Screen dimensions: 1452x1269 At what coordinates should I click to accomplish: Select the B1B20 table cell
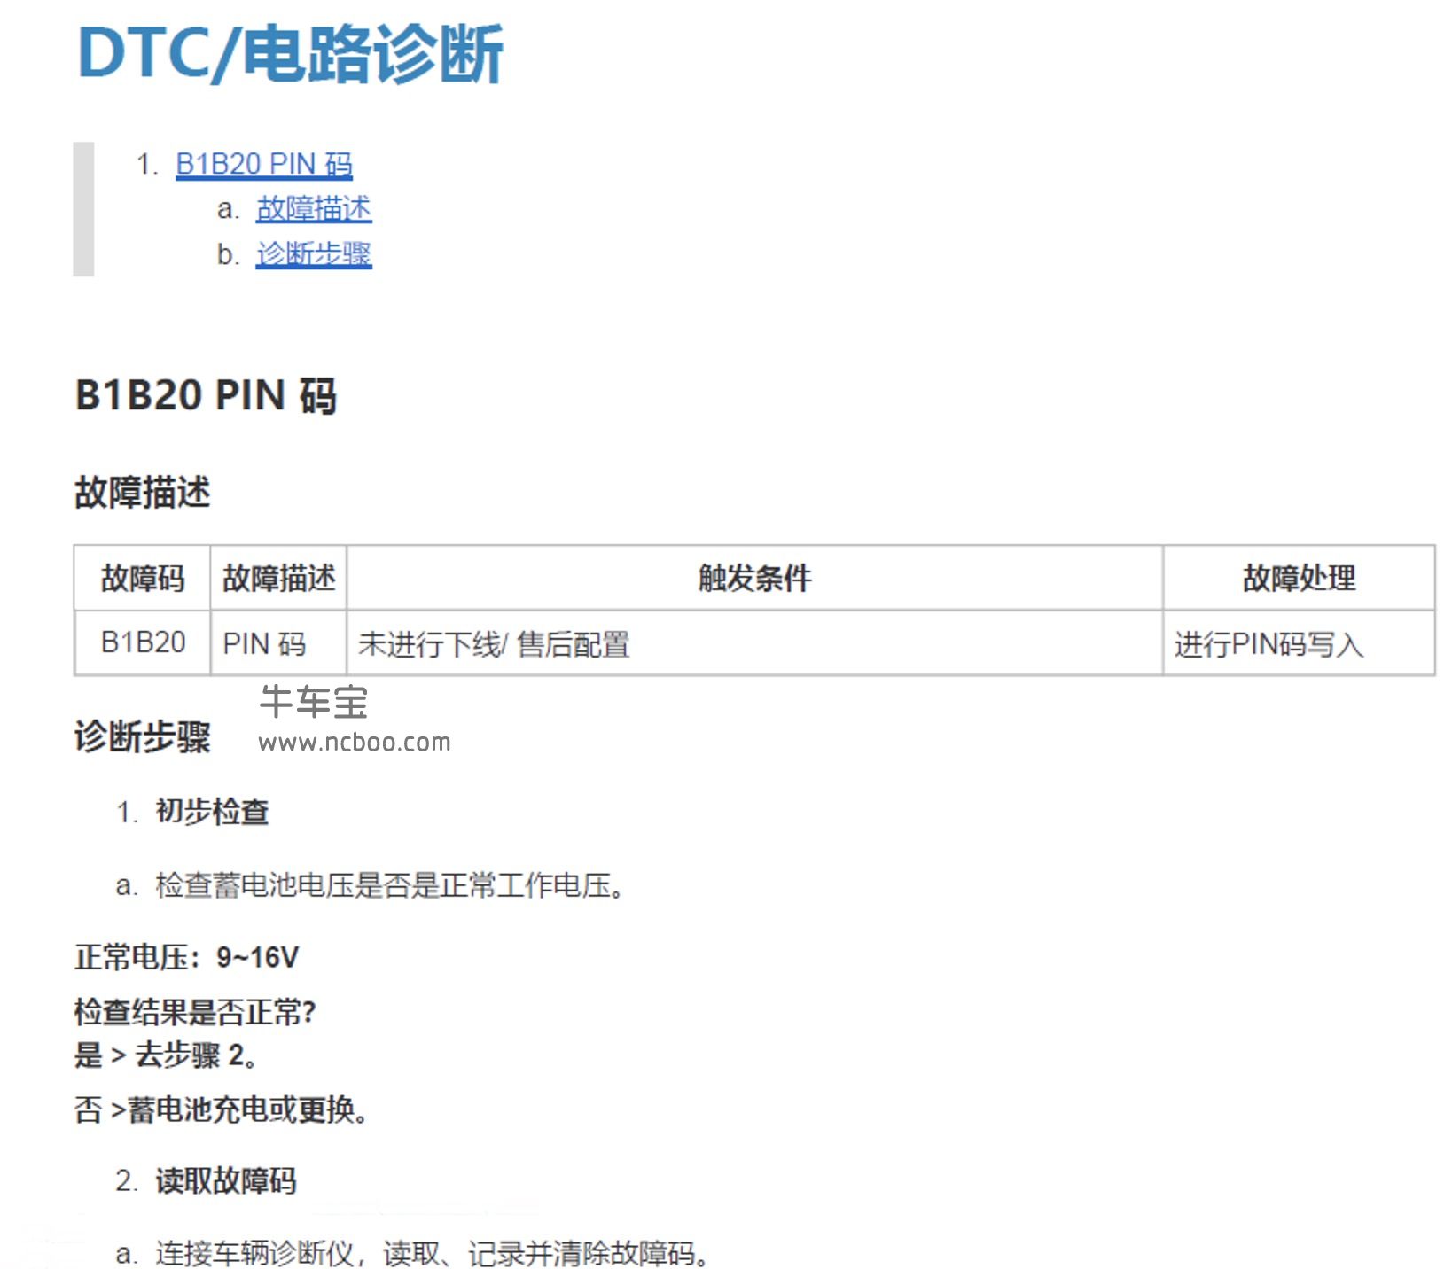[143, 642]
